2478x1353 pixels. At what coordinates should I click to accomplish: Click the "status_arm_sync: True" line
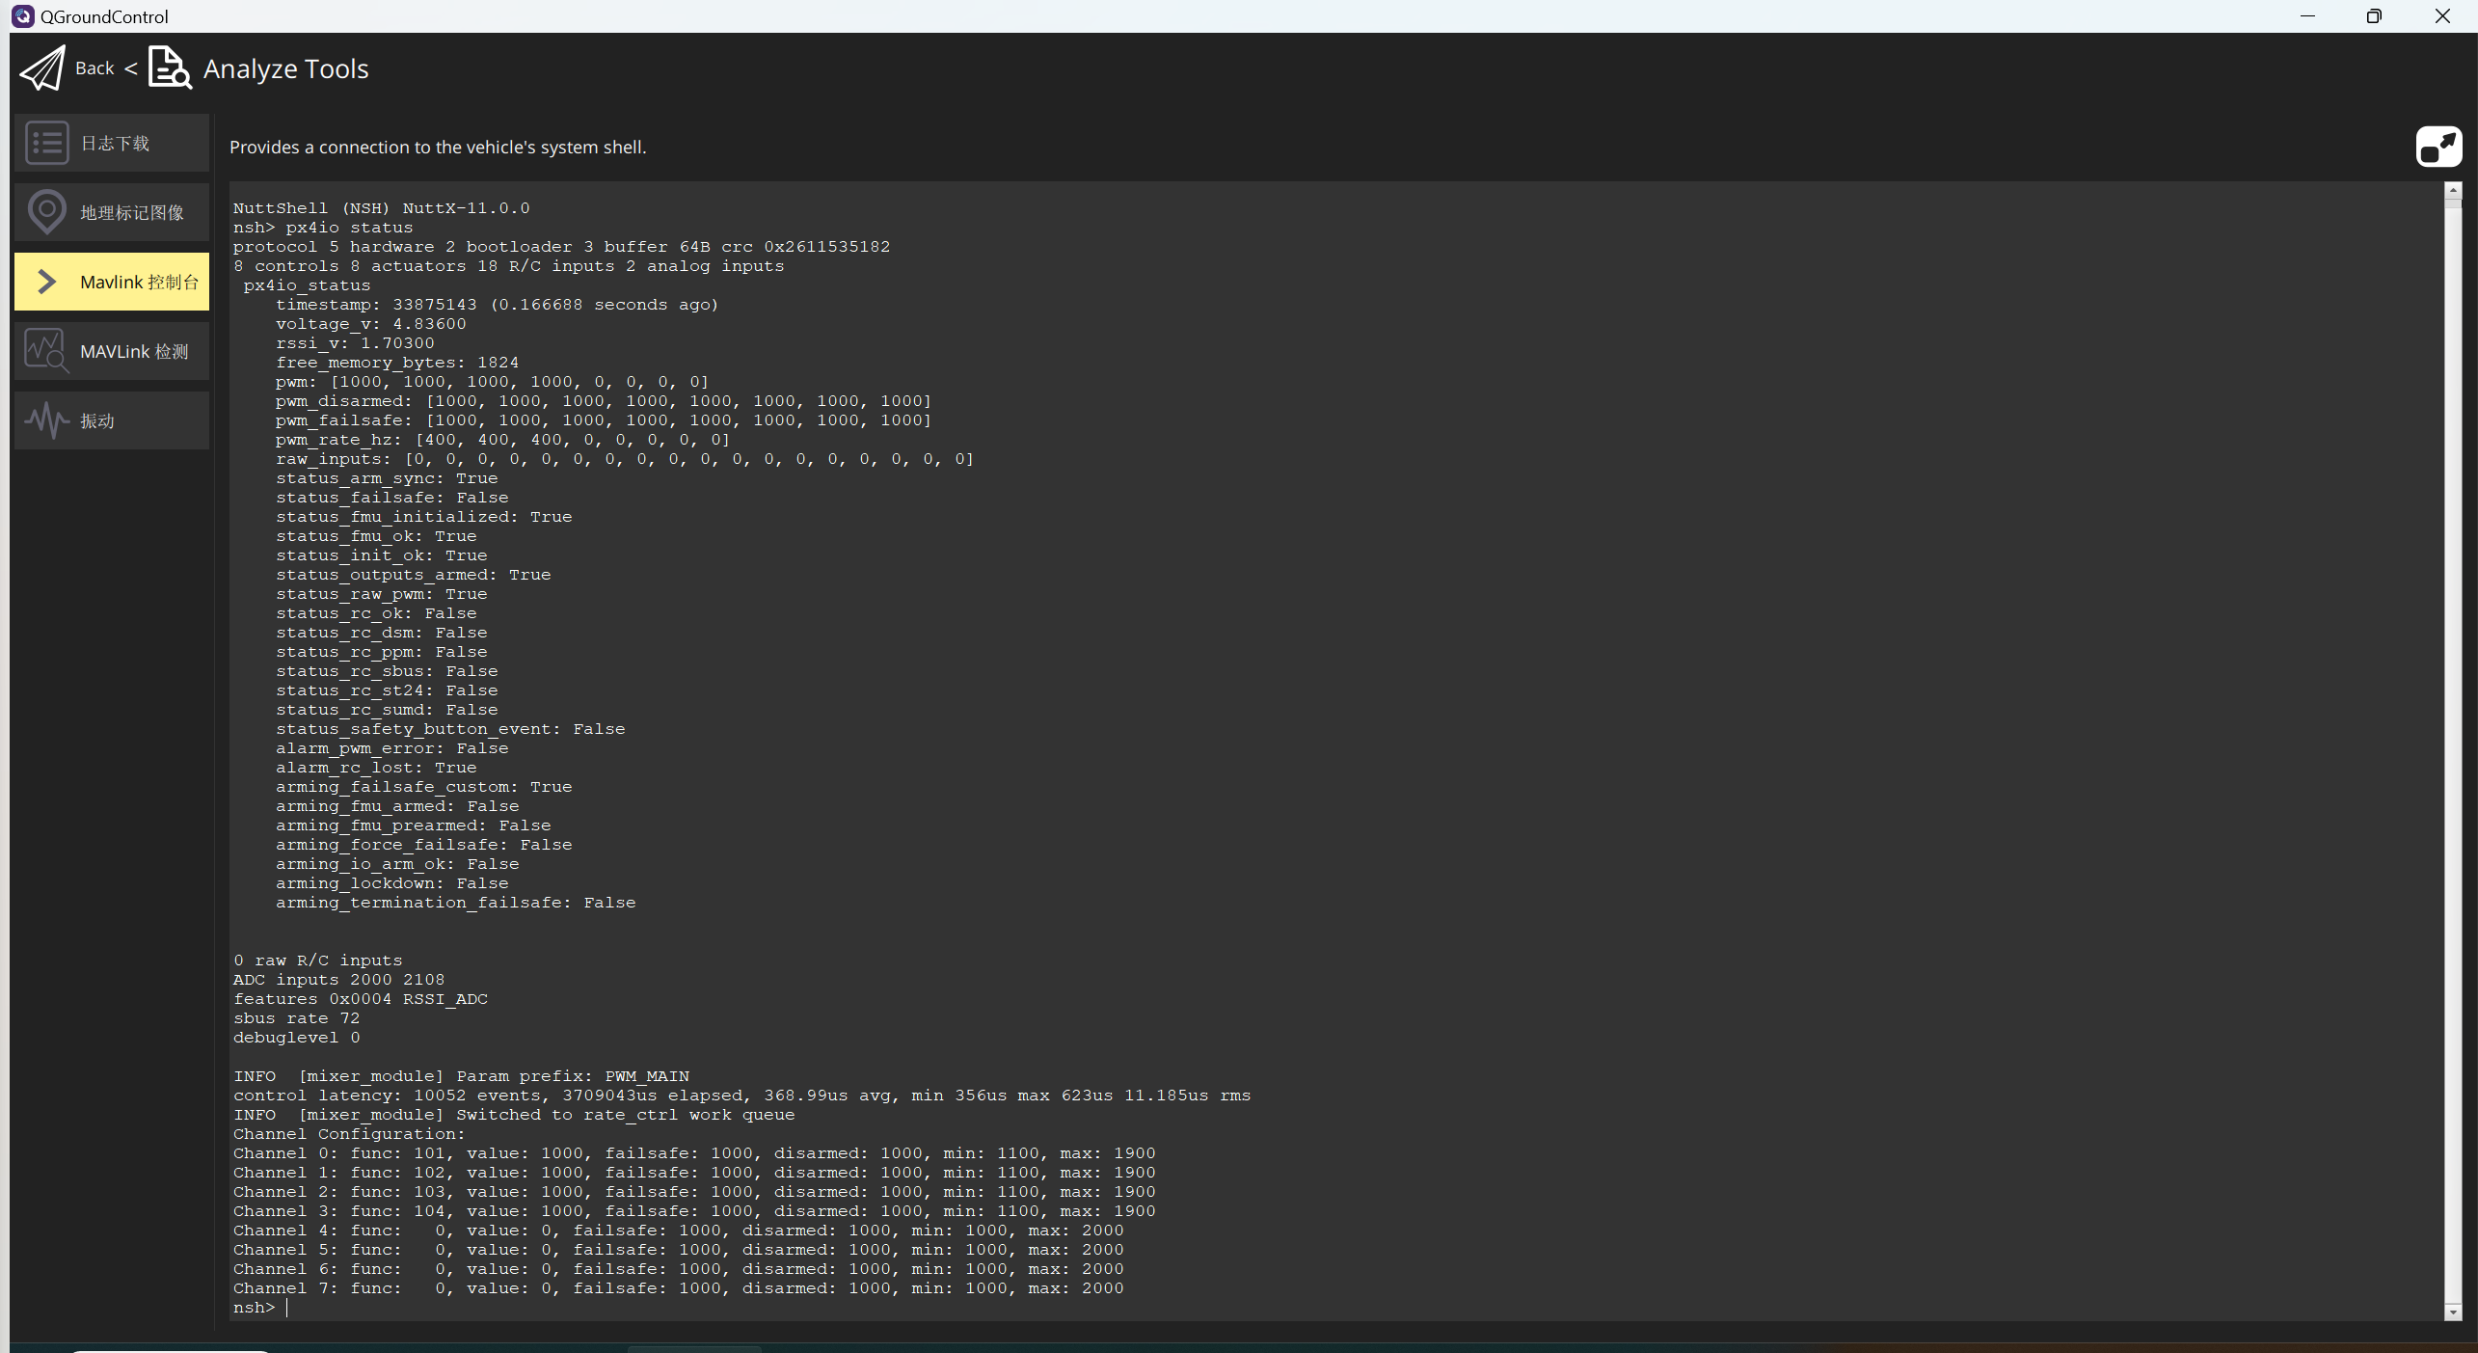click(x=387, y=478)
